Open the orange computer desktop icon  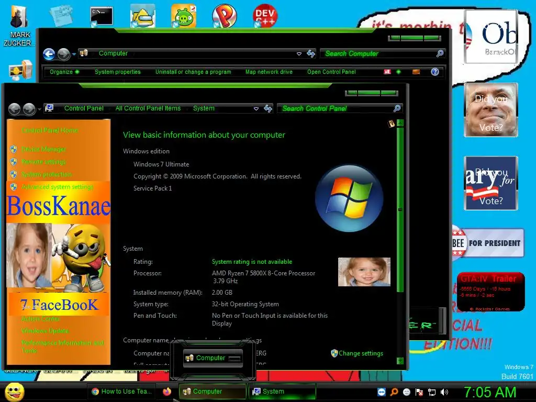pyautogui.click(x=20, y=70)
